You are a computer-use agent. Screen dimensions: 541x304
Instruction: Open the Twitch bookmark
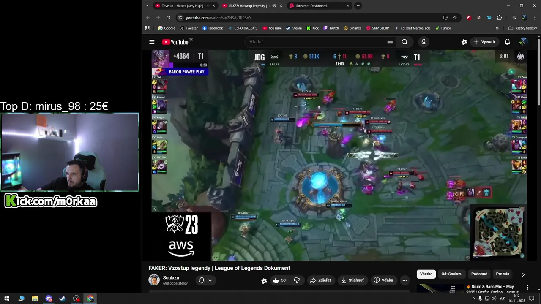click(x=331, y=28)
